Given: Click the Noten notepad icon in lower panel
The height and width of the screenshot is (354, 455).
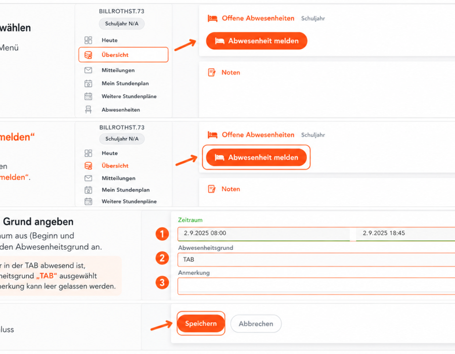Looking at the screenshot, I should [x=212, y=189].
